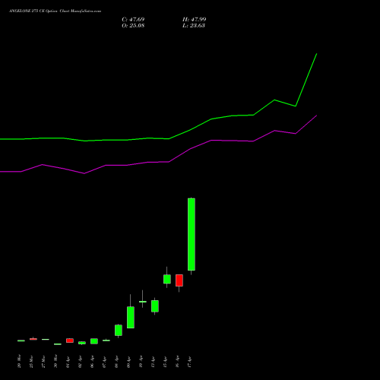Click the 02 Apr date label
The image size is (380, 380).
click(80, 362)
